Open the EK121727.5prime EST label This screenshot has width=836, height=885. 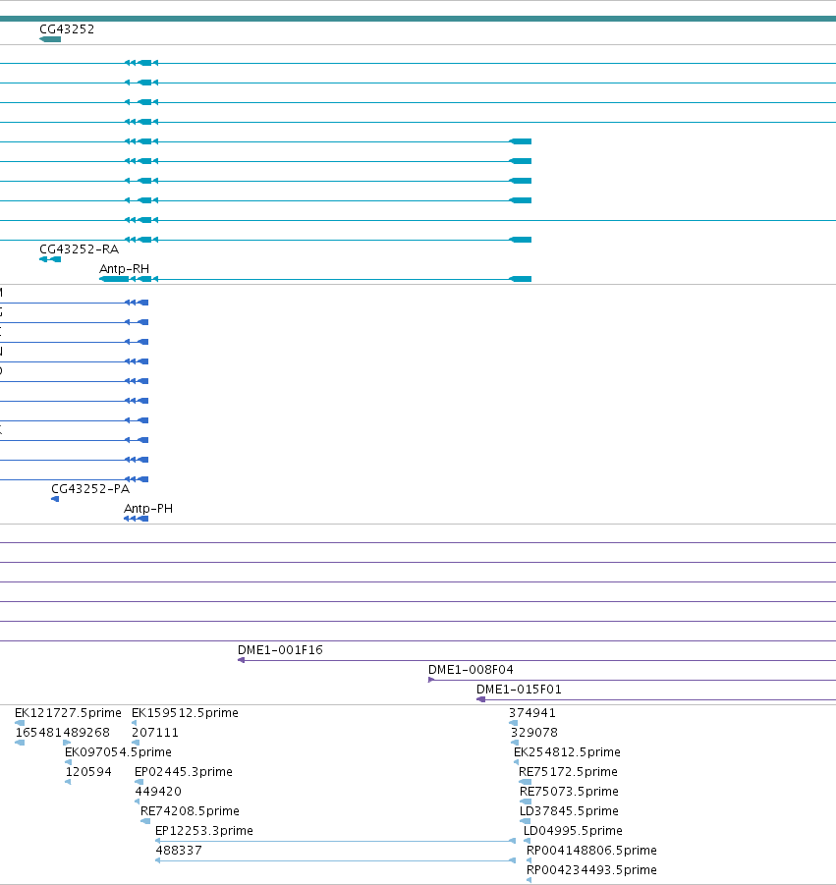[68, 713]
